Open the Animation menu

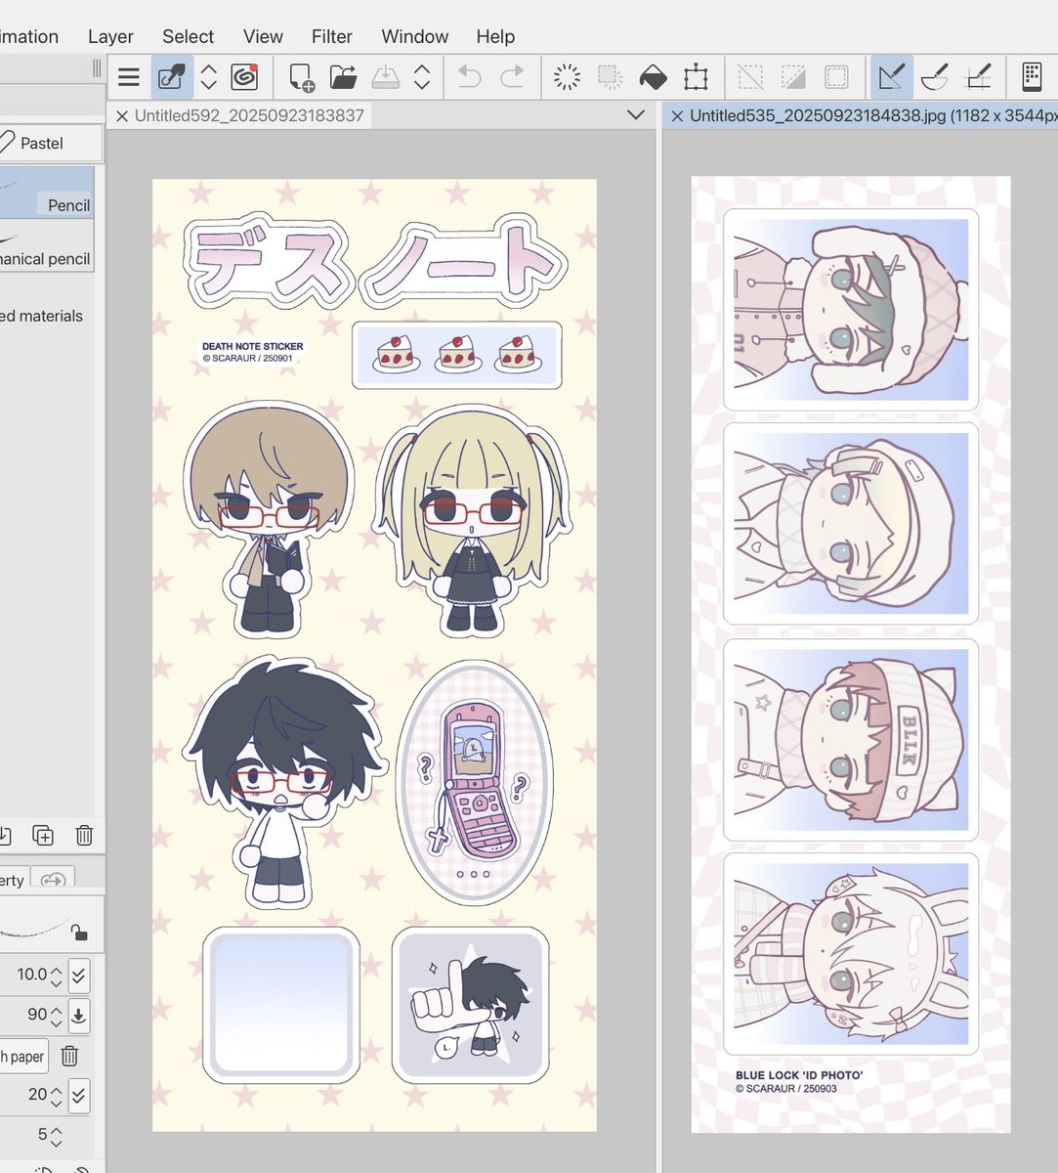29,36
